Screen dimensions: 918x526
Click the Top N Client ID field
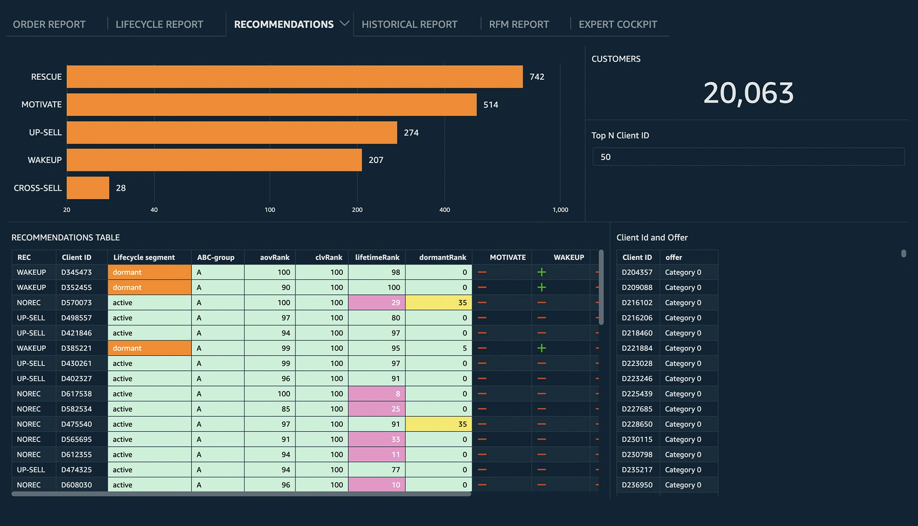(x=748, y=157)
